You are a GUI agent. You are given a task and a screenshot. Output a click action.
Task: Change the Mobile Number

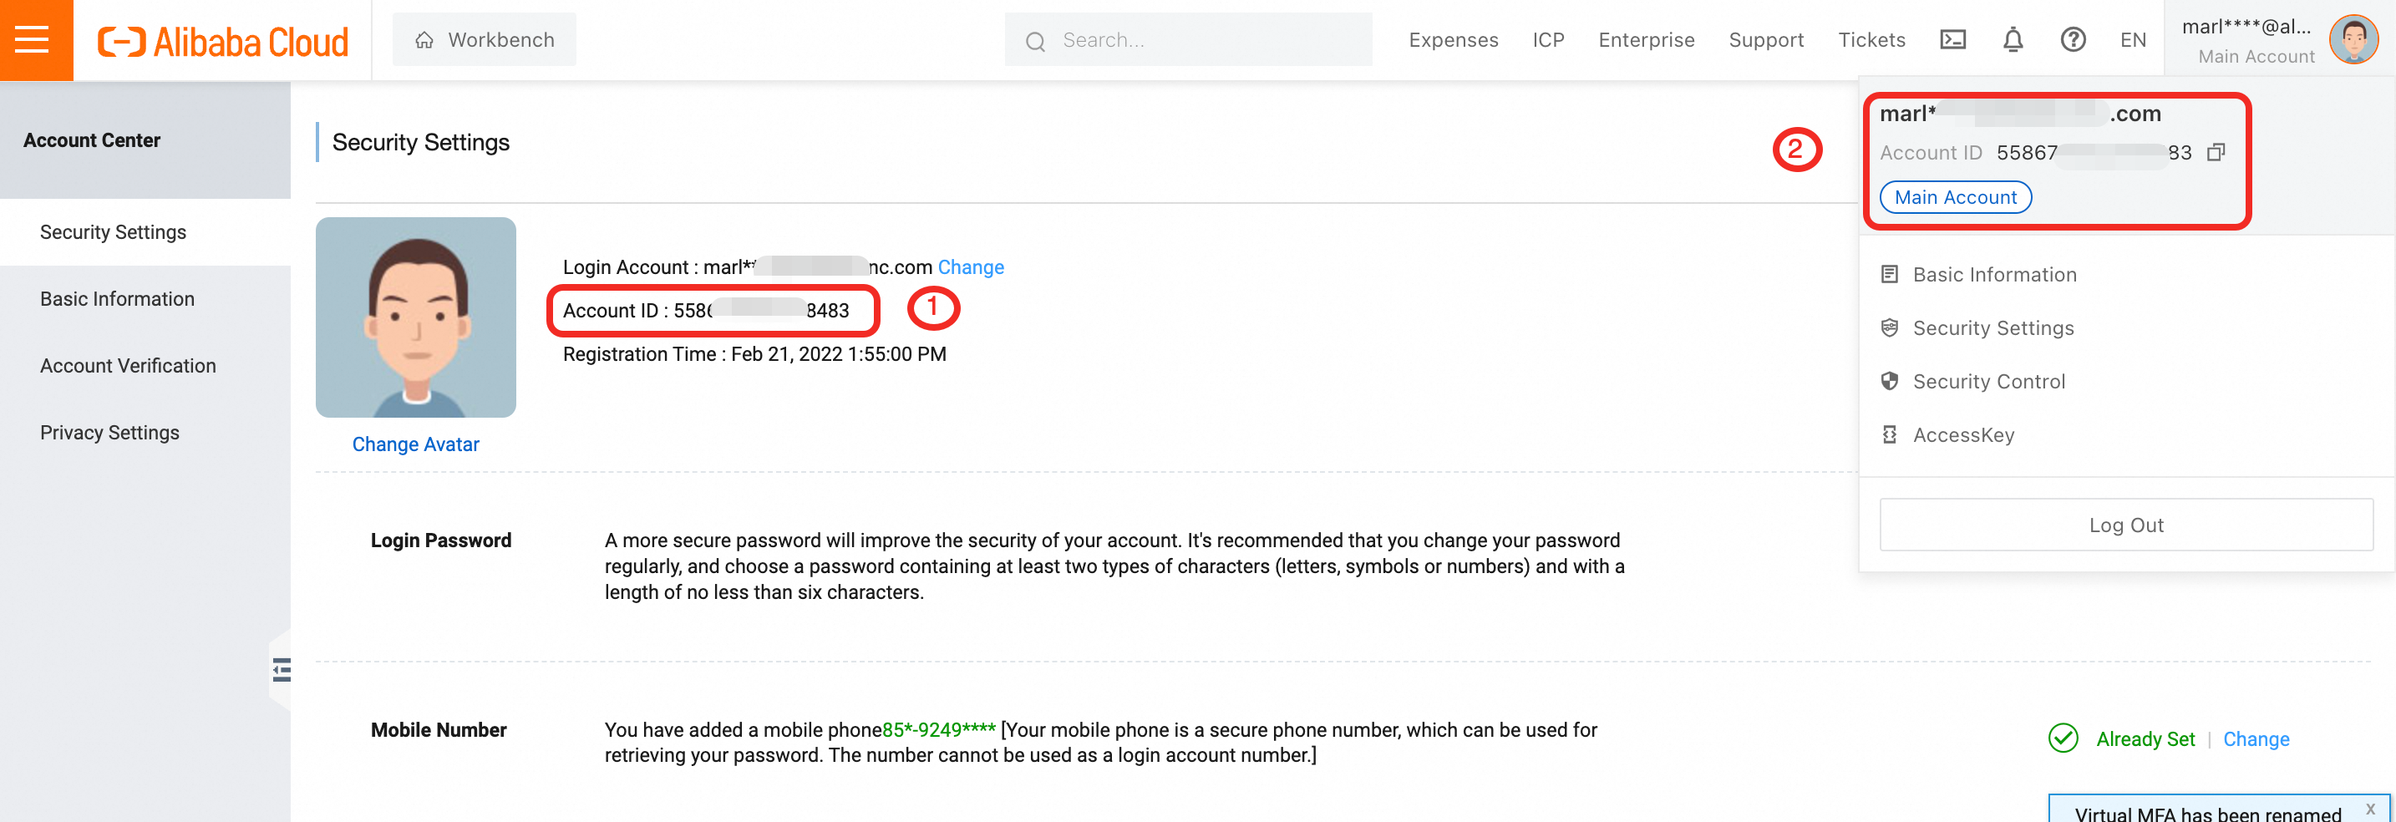point(2256,739)
